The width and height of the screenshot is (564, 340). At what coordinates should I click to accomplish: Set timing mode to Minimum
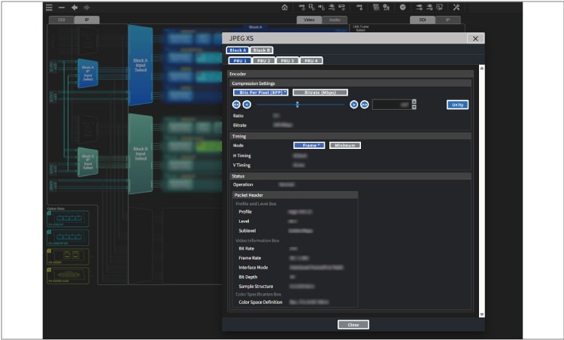point(345,145)
